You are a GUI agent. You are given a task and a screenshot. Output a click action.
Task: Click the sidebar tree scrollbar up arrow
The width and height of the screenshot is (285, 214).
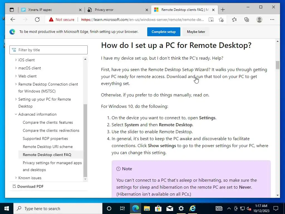(85, 59)
